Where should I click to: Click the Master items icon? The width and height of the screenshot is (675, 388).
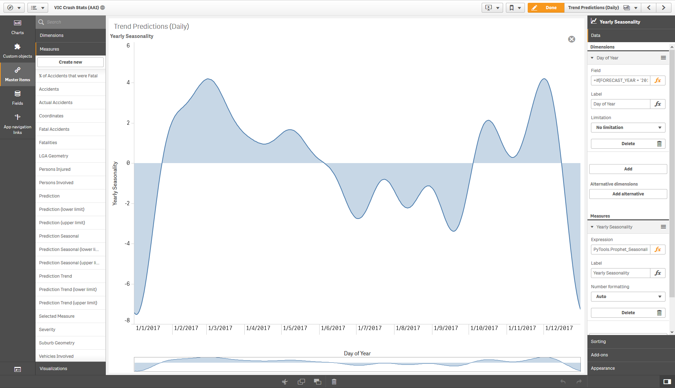(x=18, y=74)
